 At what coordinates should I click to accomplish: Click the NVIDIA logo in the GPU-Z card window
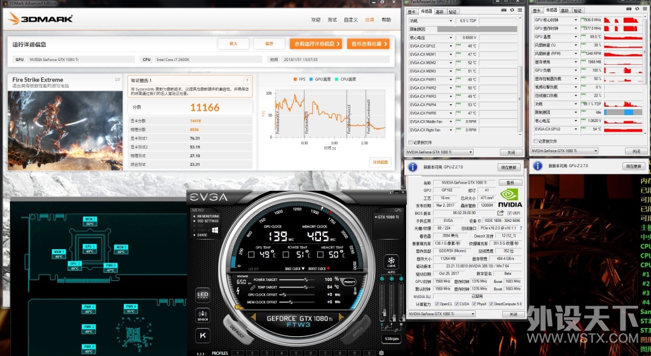click(510, 198)
